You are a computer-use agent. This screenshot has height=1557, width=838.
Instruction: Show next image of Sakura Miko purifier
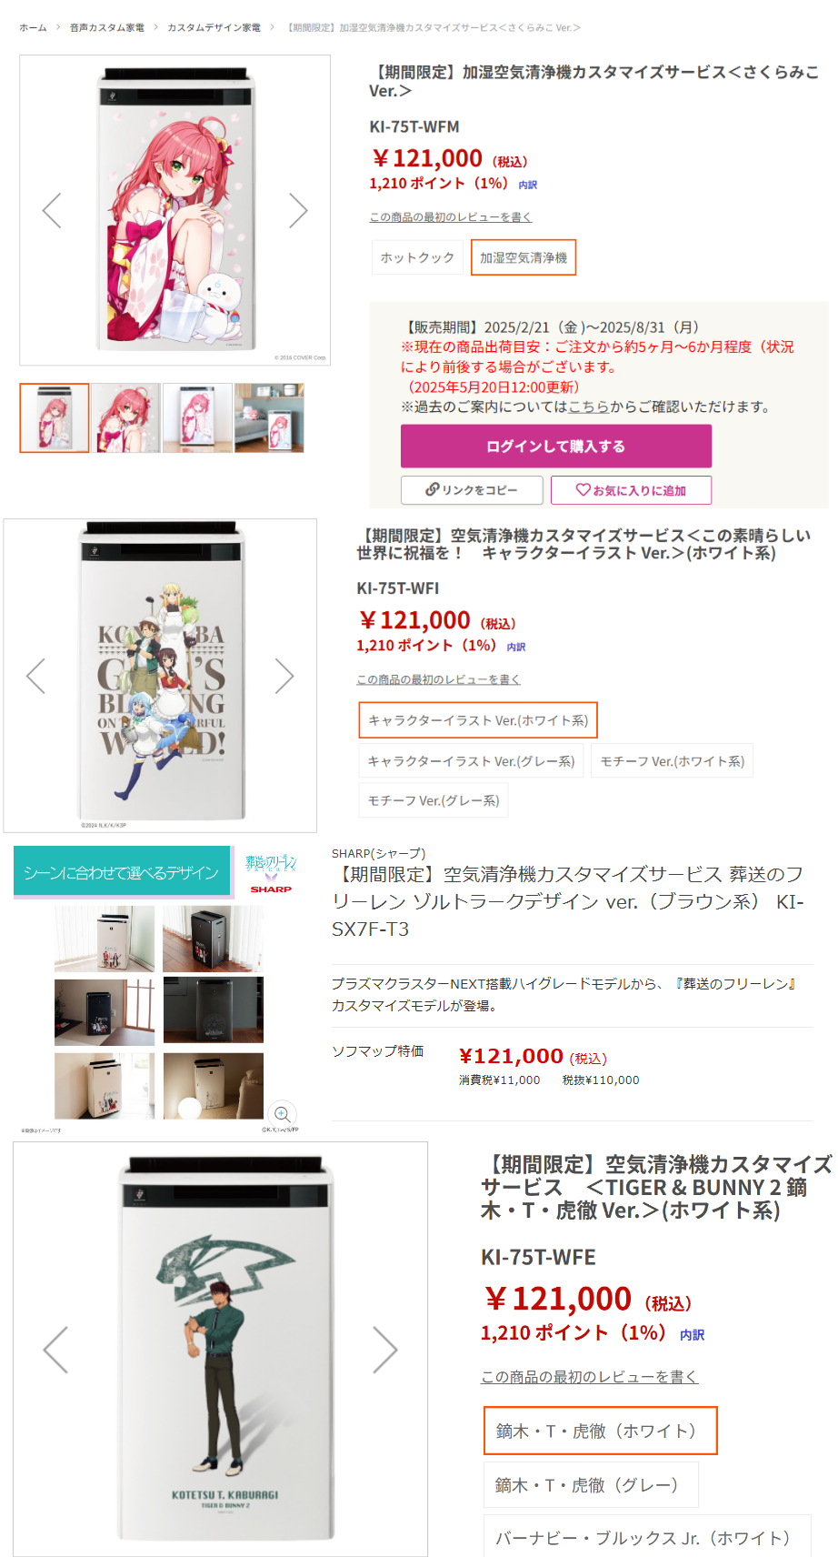click(x=298, y=210)
